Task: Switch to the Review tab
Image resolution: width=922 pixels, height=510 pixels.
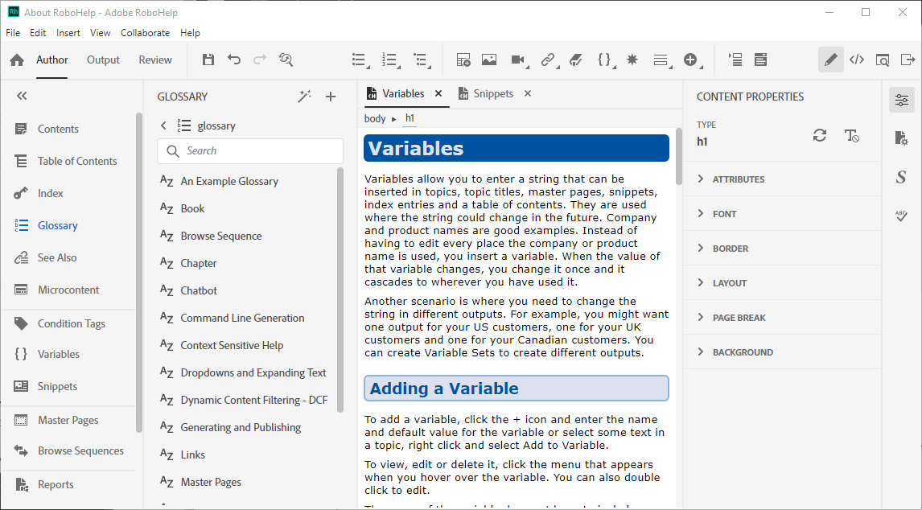Action: point(155,60)
